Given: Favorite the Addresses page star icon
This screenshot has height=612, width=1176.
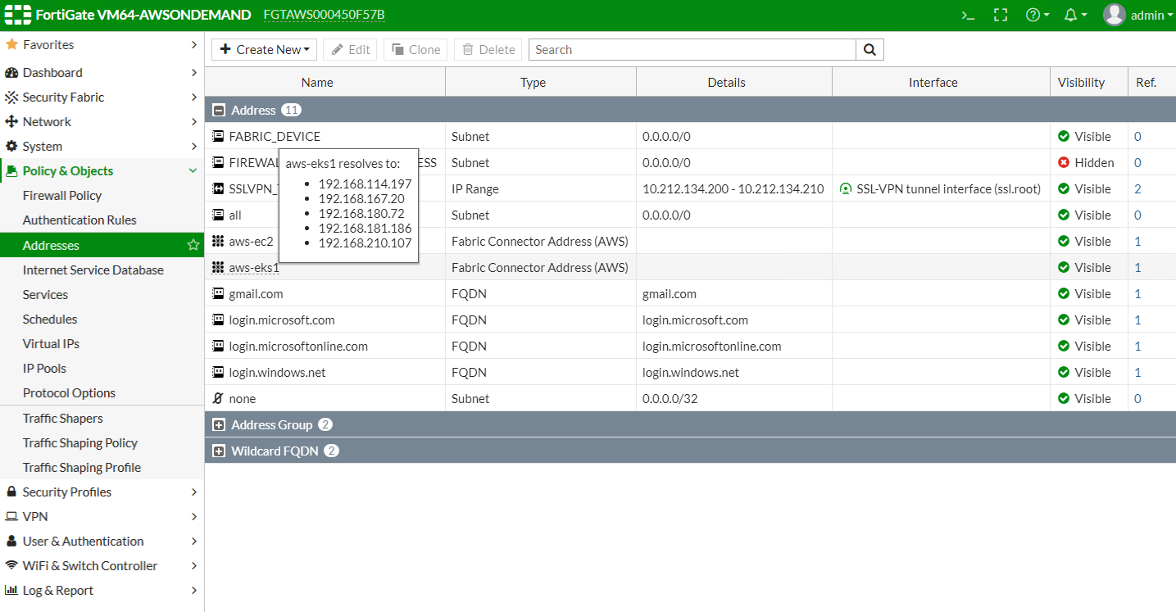Looking at the screenshot, I should 193,245.
